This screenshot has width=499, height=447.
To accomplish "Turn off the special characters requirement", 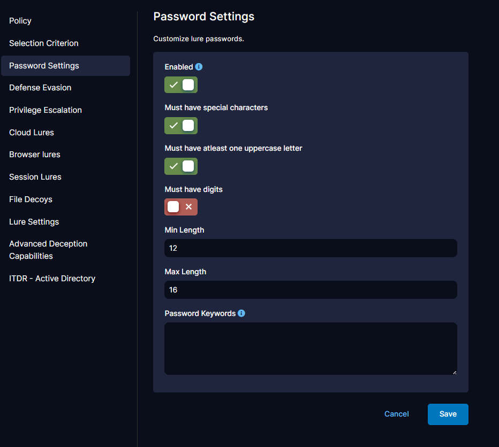I will 180,126.
